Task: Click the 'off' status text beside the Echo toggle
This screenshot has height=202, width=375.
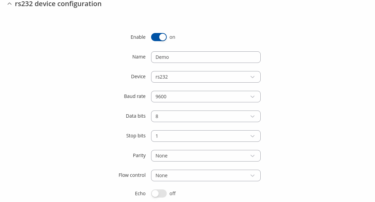Action: 173,193
